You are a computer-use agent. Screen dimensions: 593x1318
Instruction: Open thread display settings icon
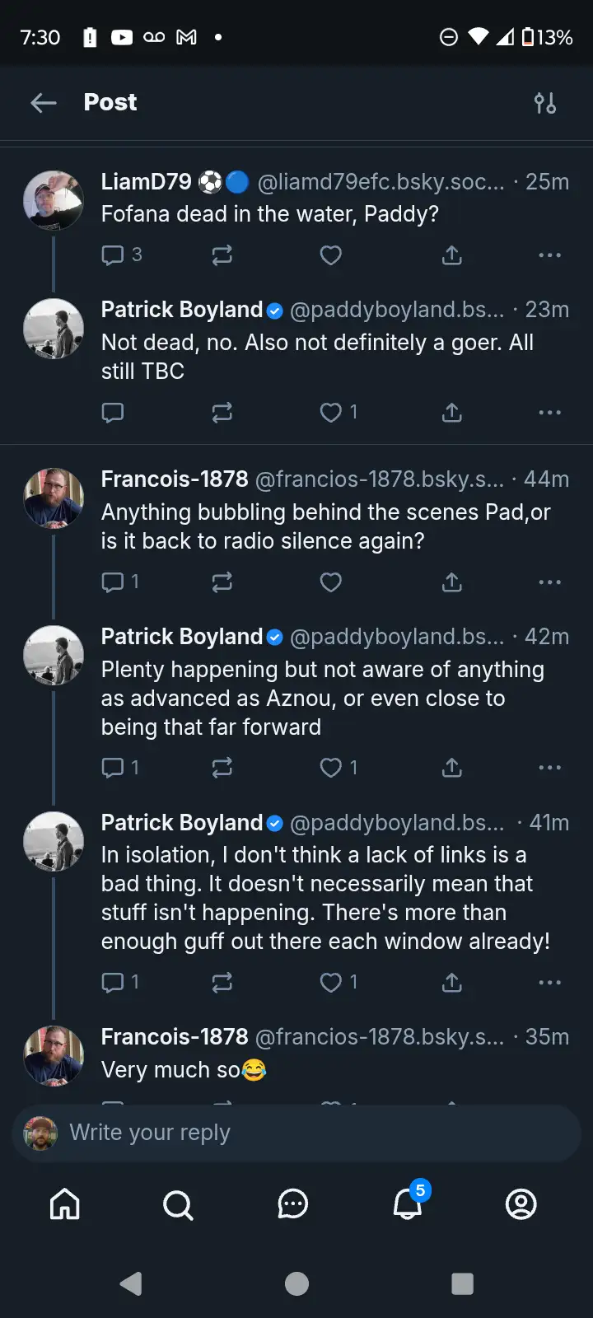pyautogui.click(x=545, y=103)
